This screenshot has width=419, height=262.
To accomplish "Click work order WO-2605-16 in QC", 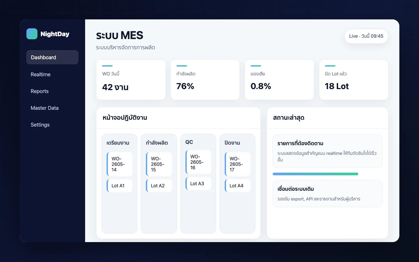I will 198,162.
